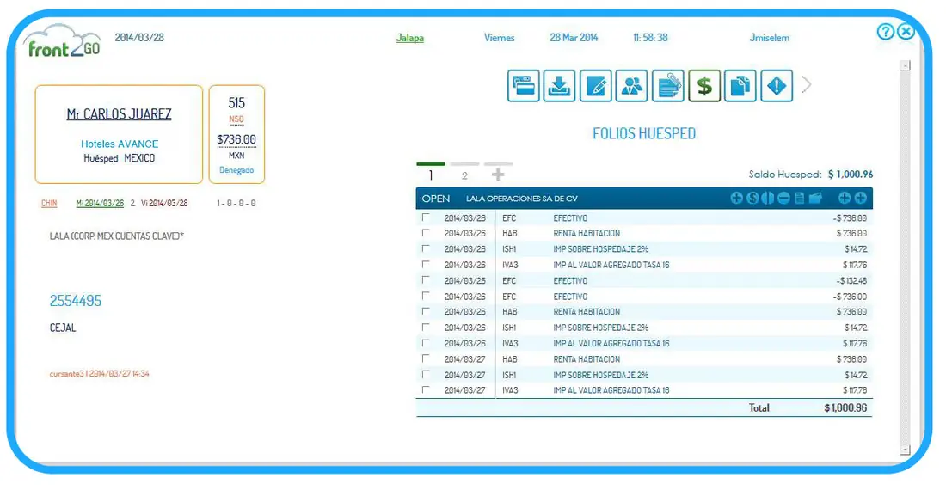Click the Jalapa property link
The width and height of the screenshot is (946, 490).
click(x=409, y=38)
